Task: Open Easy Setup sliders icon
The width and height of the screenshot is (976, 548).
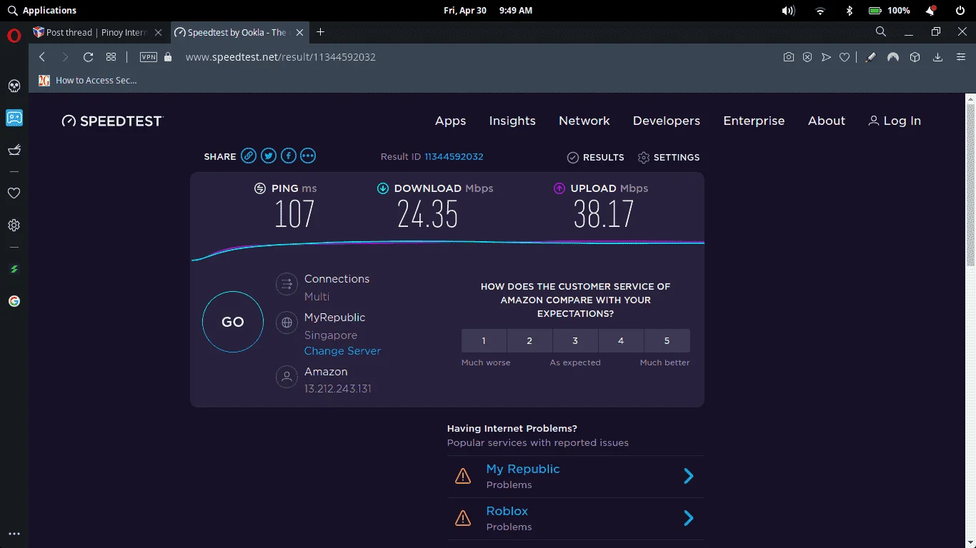Action: pyautogui.click(x=960, y=57)
